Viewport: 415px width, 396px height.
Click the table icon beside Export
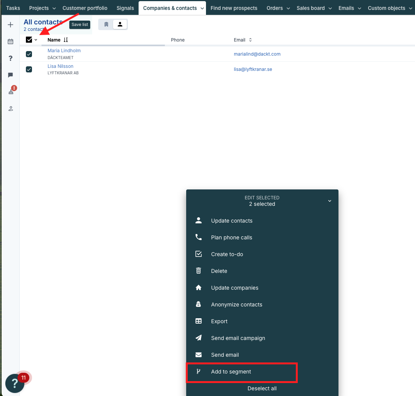tap(198, 321)
